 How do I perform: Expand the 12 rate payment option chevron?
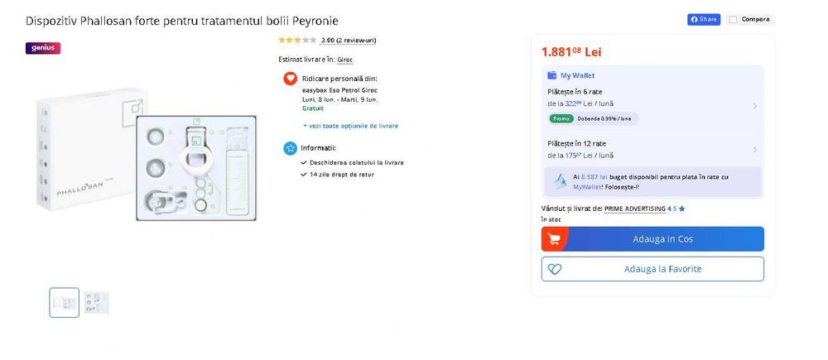point(754,150)
